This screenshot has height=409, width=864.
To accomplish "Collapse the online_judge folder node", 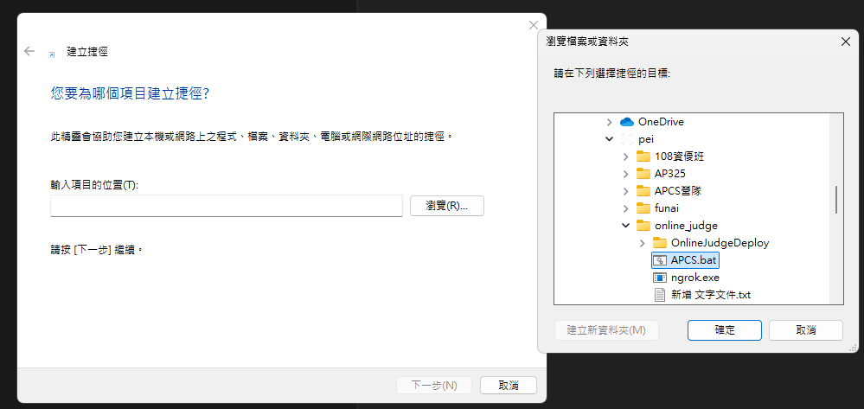I will click(x=625, y=226).
